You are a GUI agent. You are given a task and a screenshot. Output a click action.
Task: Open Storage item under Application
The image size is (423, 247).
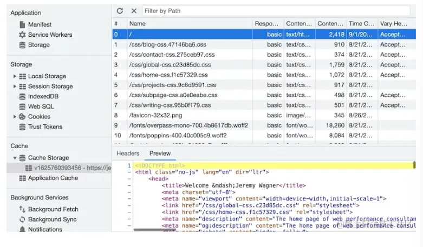pyautogui.click(x=39, y=45)
